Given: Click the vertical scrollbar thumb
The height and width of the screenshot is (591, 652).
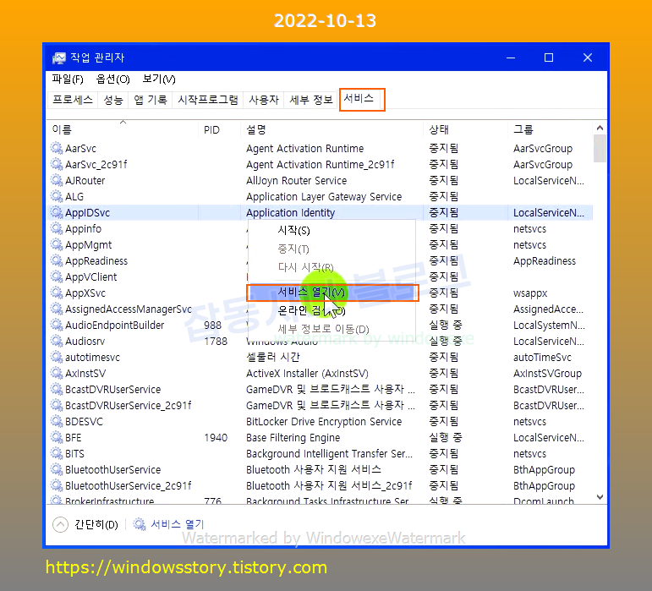Looking at the screenshot, I should [600, 149].
